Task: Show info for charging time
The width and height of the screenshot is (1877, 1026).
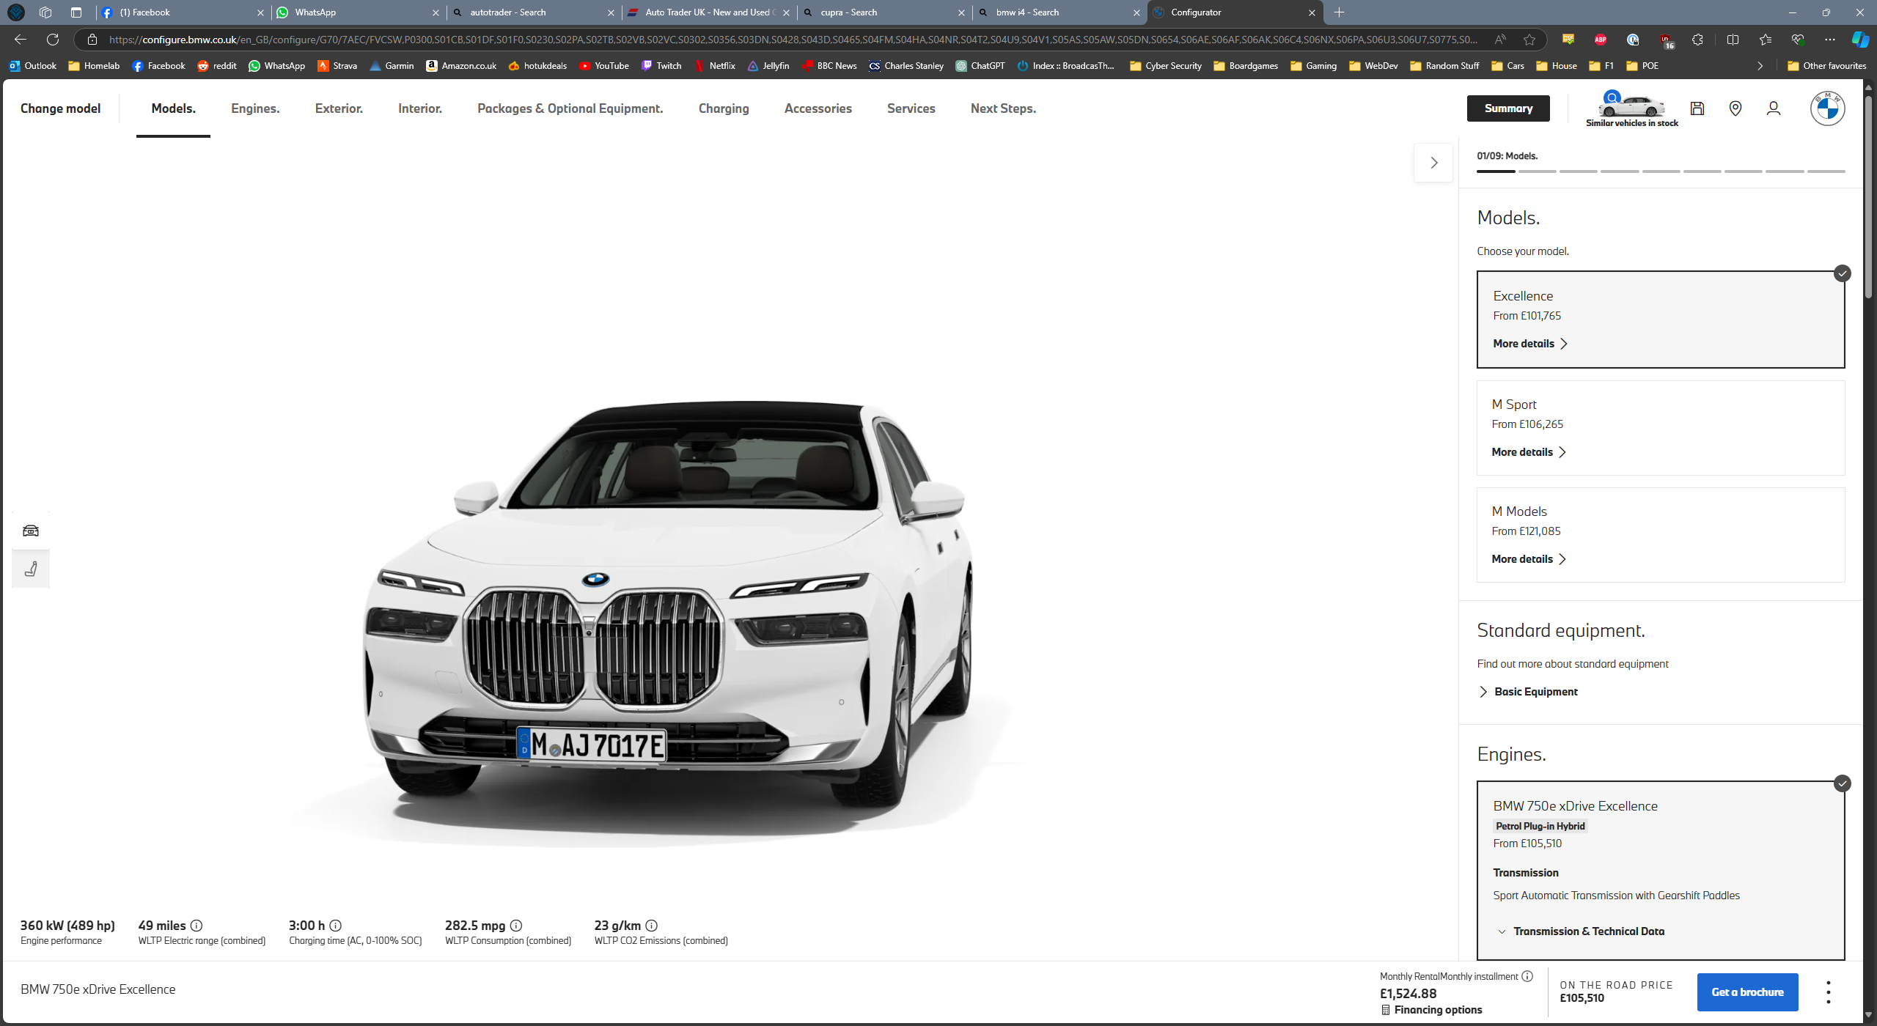Action: coord(335,926)
